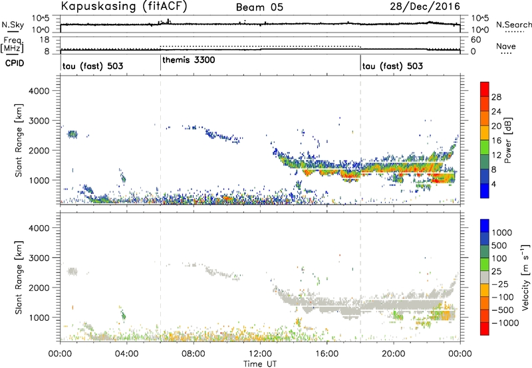
Task: Click the 04:00 time axis tick label
Action: [127, 354]
